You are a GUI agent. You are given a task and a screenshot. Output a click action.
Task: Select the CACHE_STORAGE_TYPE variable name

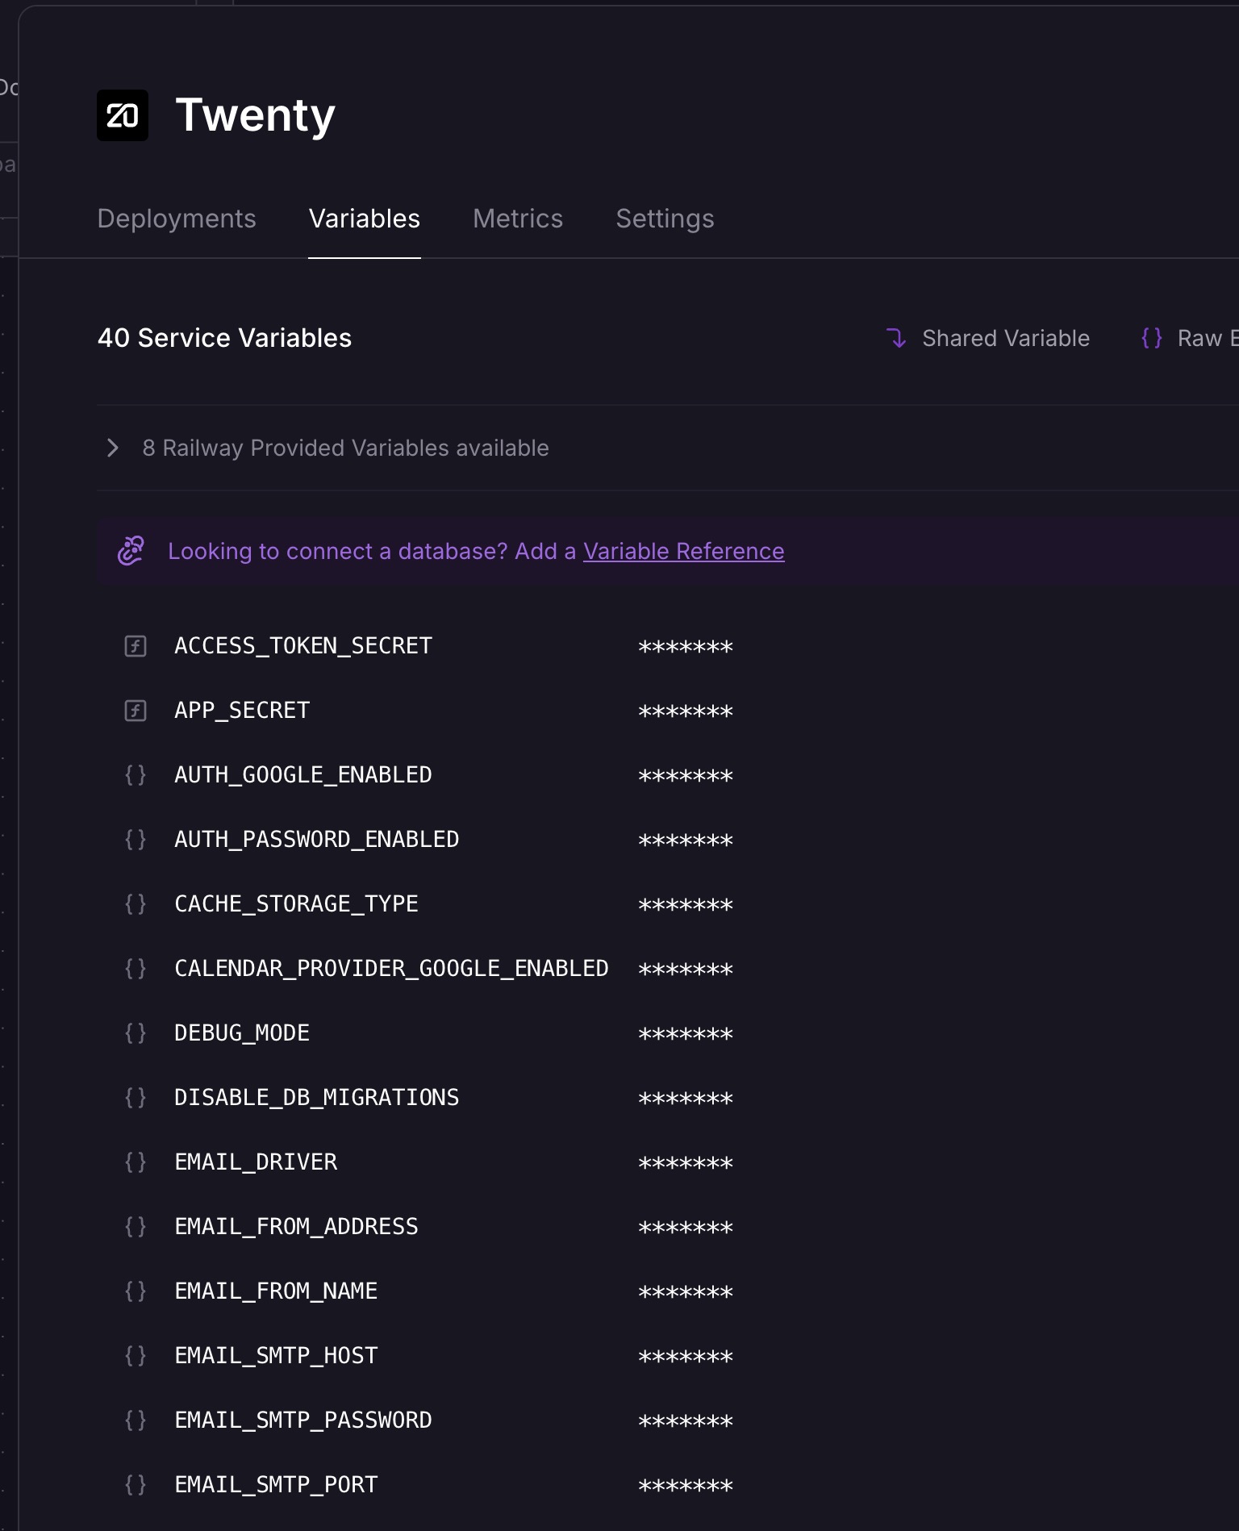coord(296,904)
